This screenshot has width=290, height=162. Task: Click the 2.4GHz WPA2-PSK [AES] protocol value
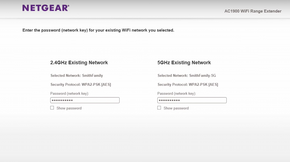click(96, 84)
